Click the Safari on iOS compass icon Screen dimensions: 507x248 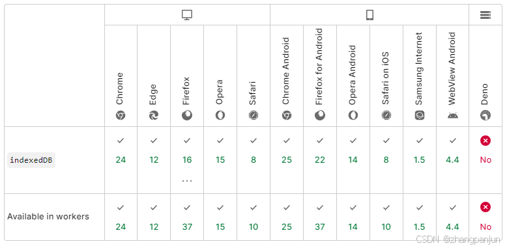(386, 115)
